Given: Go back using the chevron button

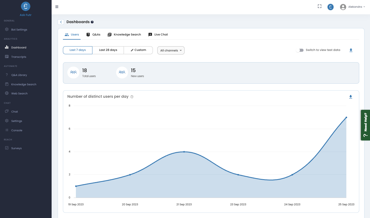Looking at the screenshot, I should [x=61, y=22].
